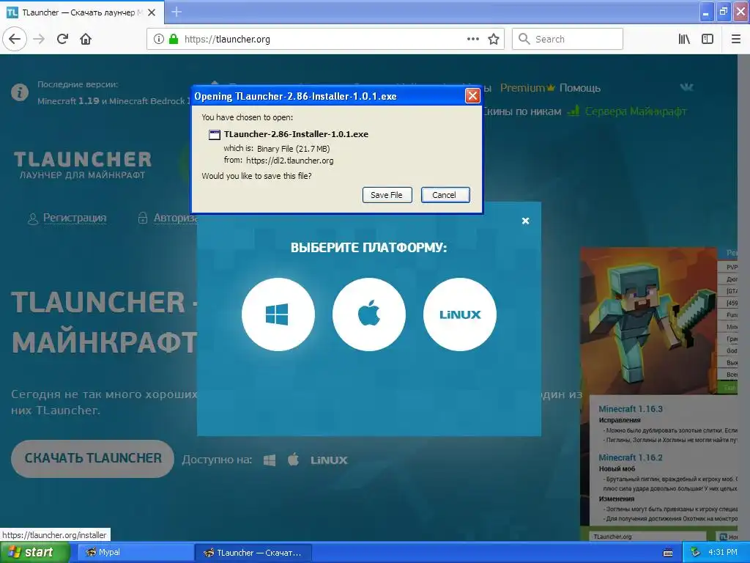Click the Minecraft Steve screenshot image
This screenshot has width=750, height=563.
648,320
